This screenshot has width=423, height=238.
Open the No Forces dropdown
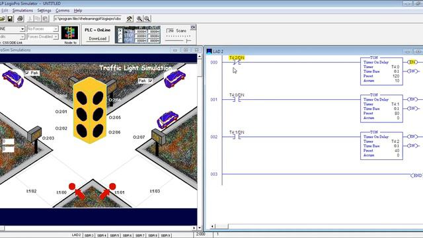click(x=56, y=28)
